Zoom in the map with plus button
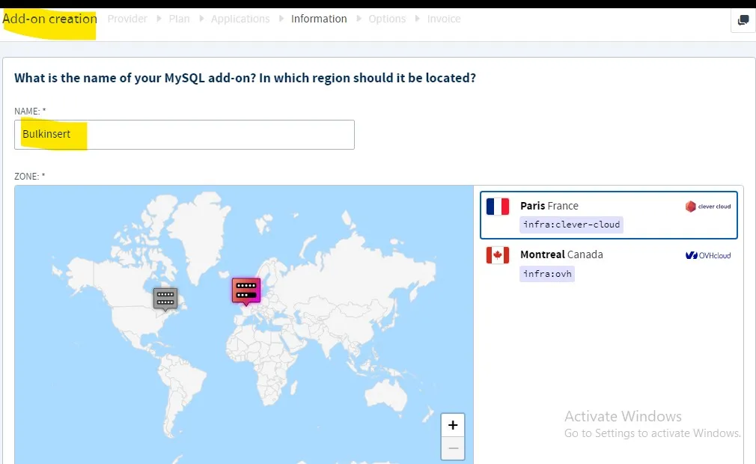Image resolution: width=756 pixels, height=464 pixels. (453, 425)
